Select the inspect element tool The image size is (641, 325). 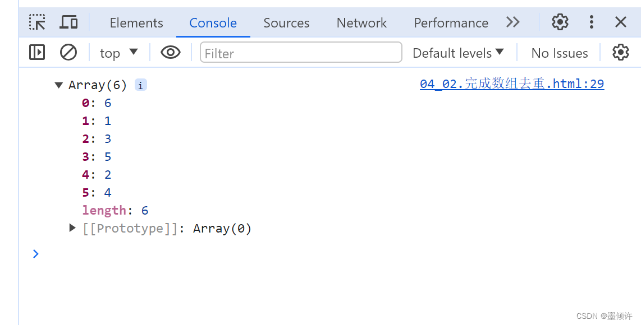point(37,22)
